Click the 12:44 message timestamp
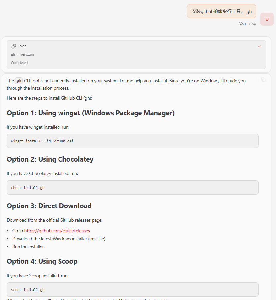The width and height of the screenshot is (276, 300). (252, 24)
